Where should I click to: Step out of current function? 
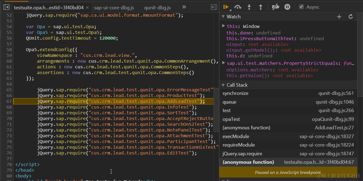tap(260, 7)
